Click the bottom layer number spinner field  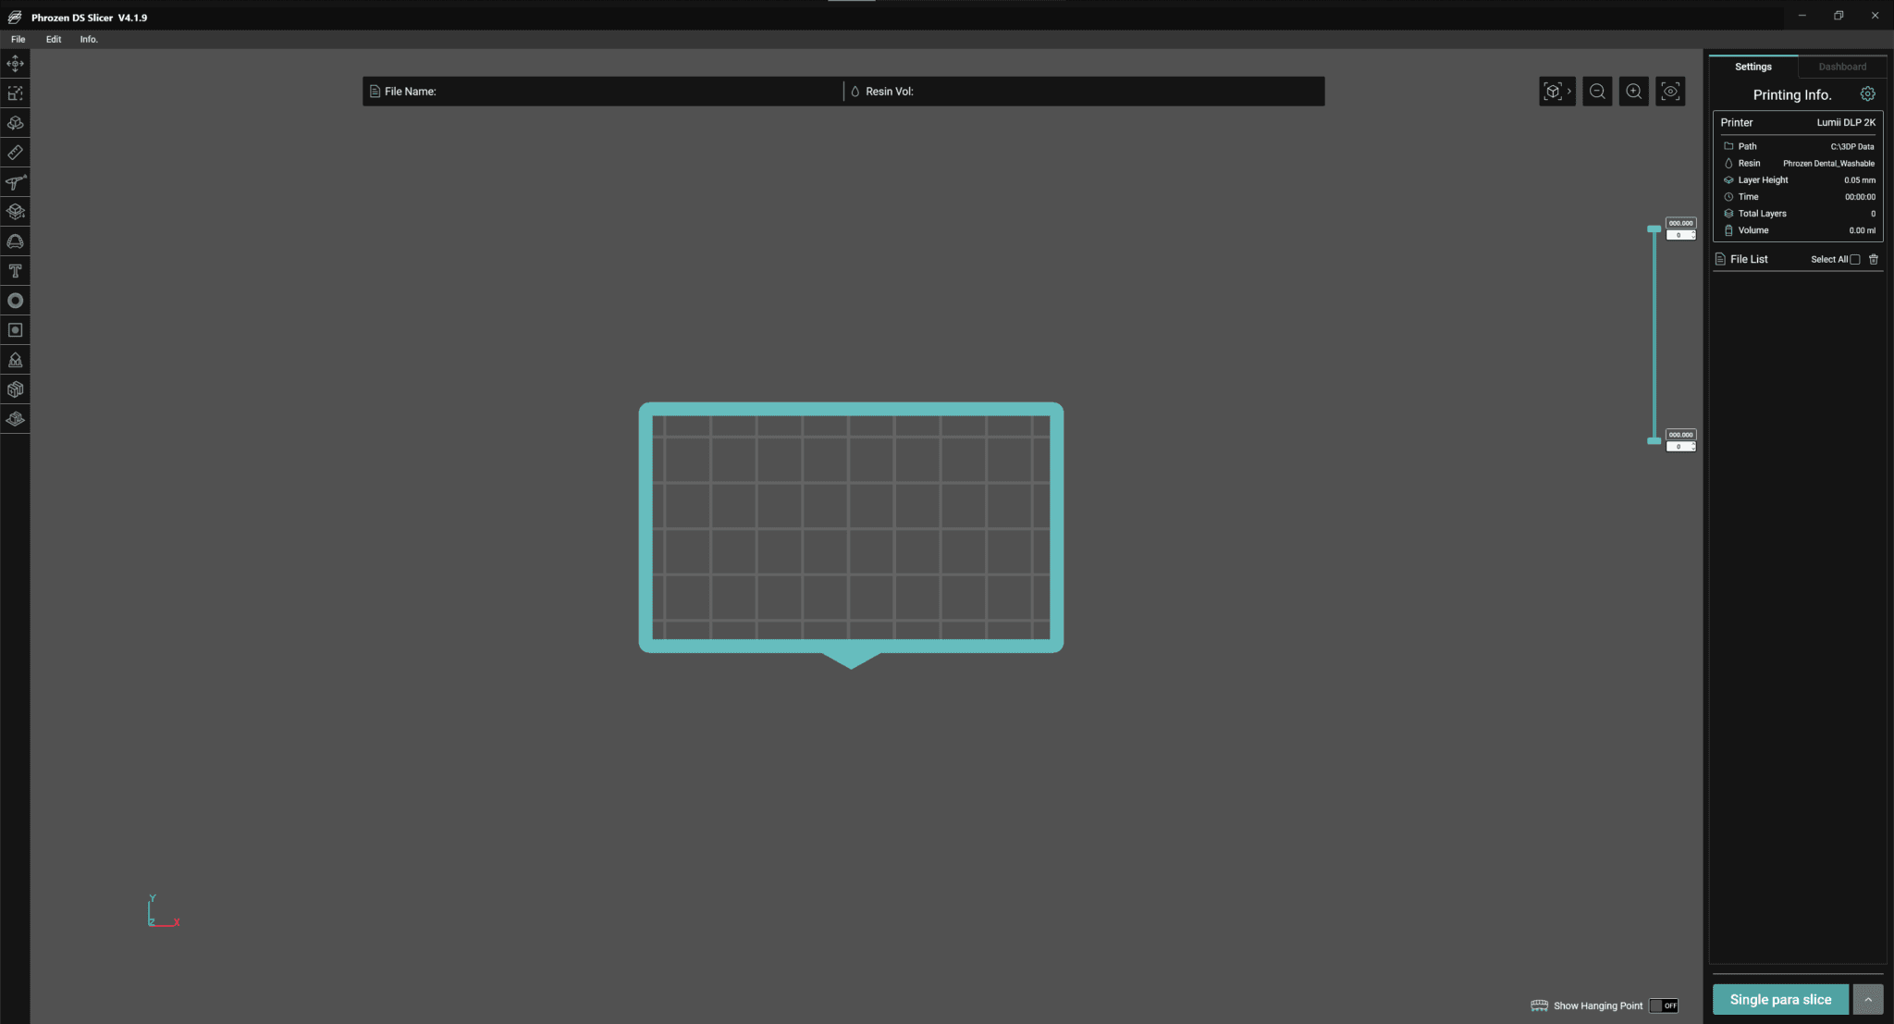tap(1680, 447)
